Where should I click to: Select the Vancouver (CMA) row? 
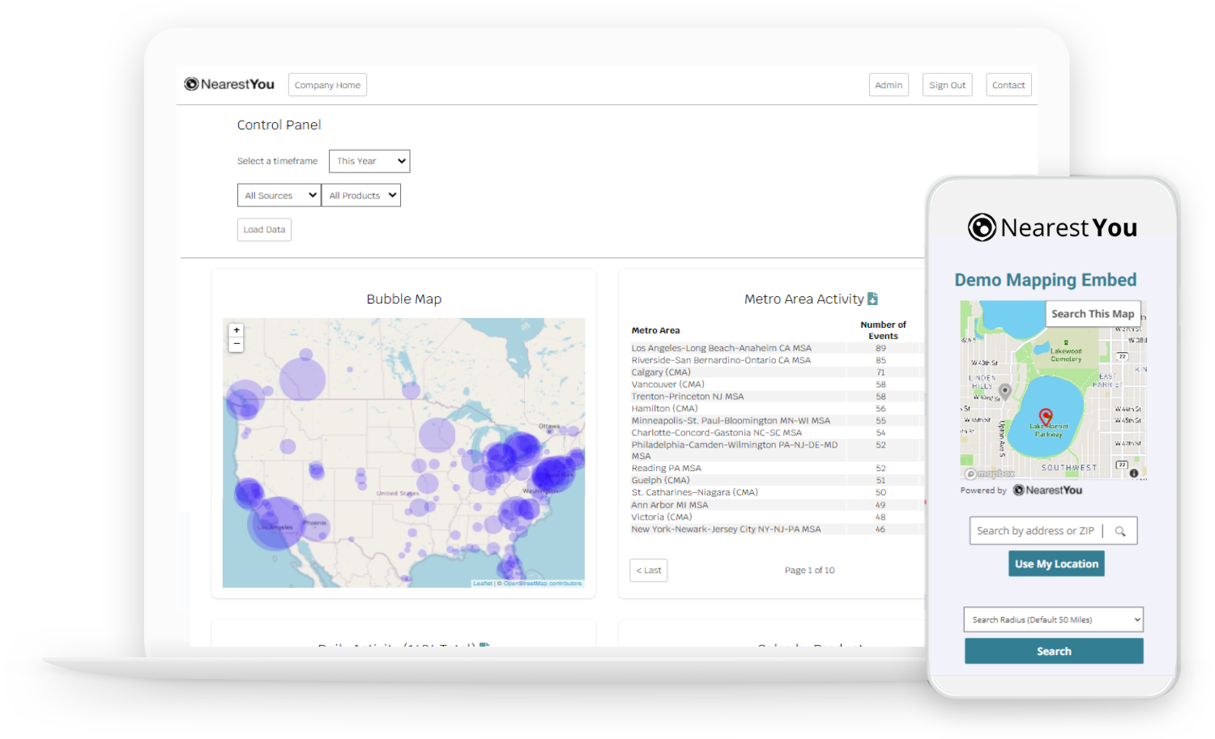point(776,384)
